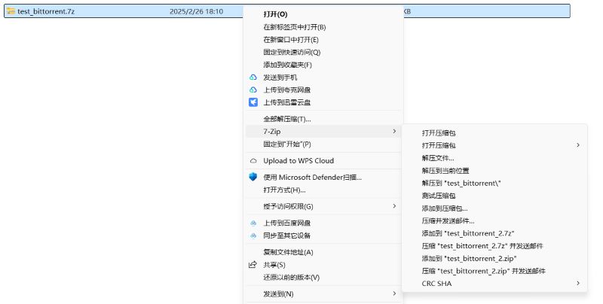The width and height of the screenshot is (603, 304).
Task: Select 压缩 "test_bittorrent_2.7z" 并发送邮件
Action: (x=482, y=246)
